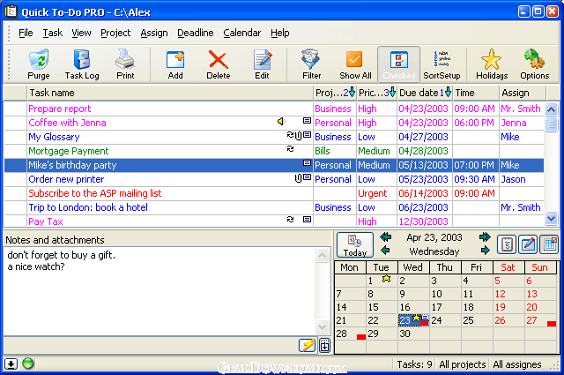This screenshot has height=375, width=564.
Task: Open the Filter tool
Action: point(311,64)
